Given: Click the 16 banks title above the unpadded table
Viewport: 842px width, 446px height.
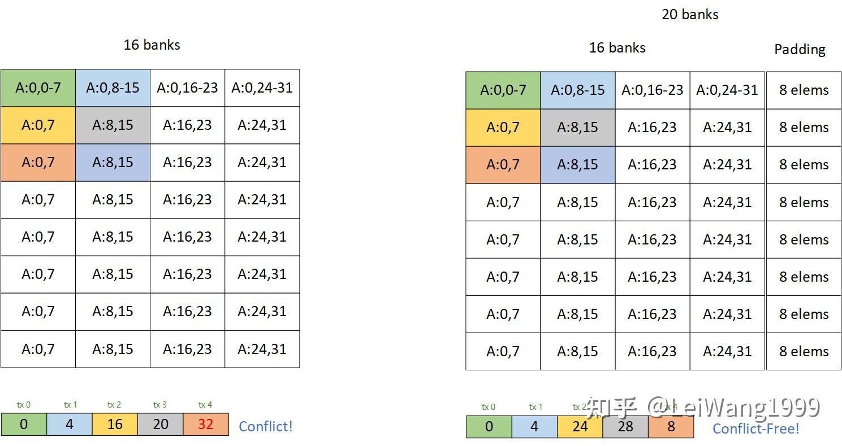Looking at the screenshot, I should coord(152,45).
